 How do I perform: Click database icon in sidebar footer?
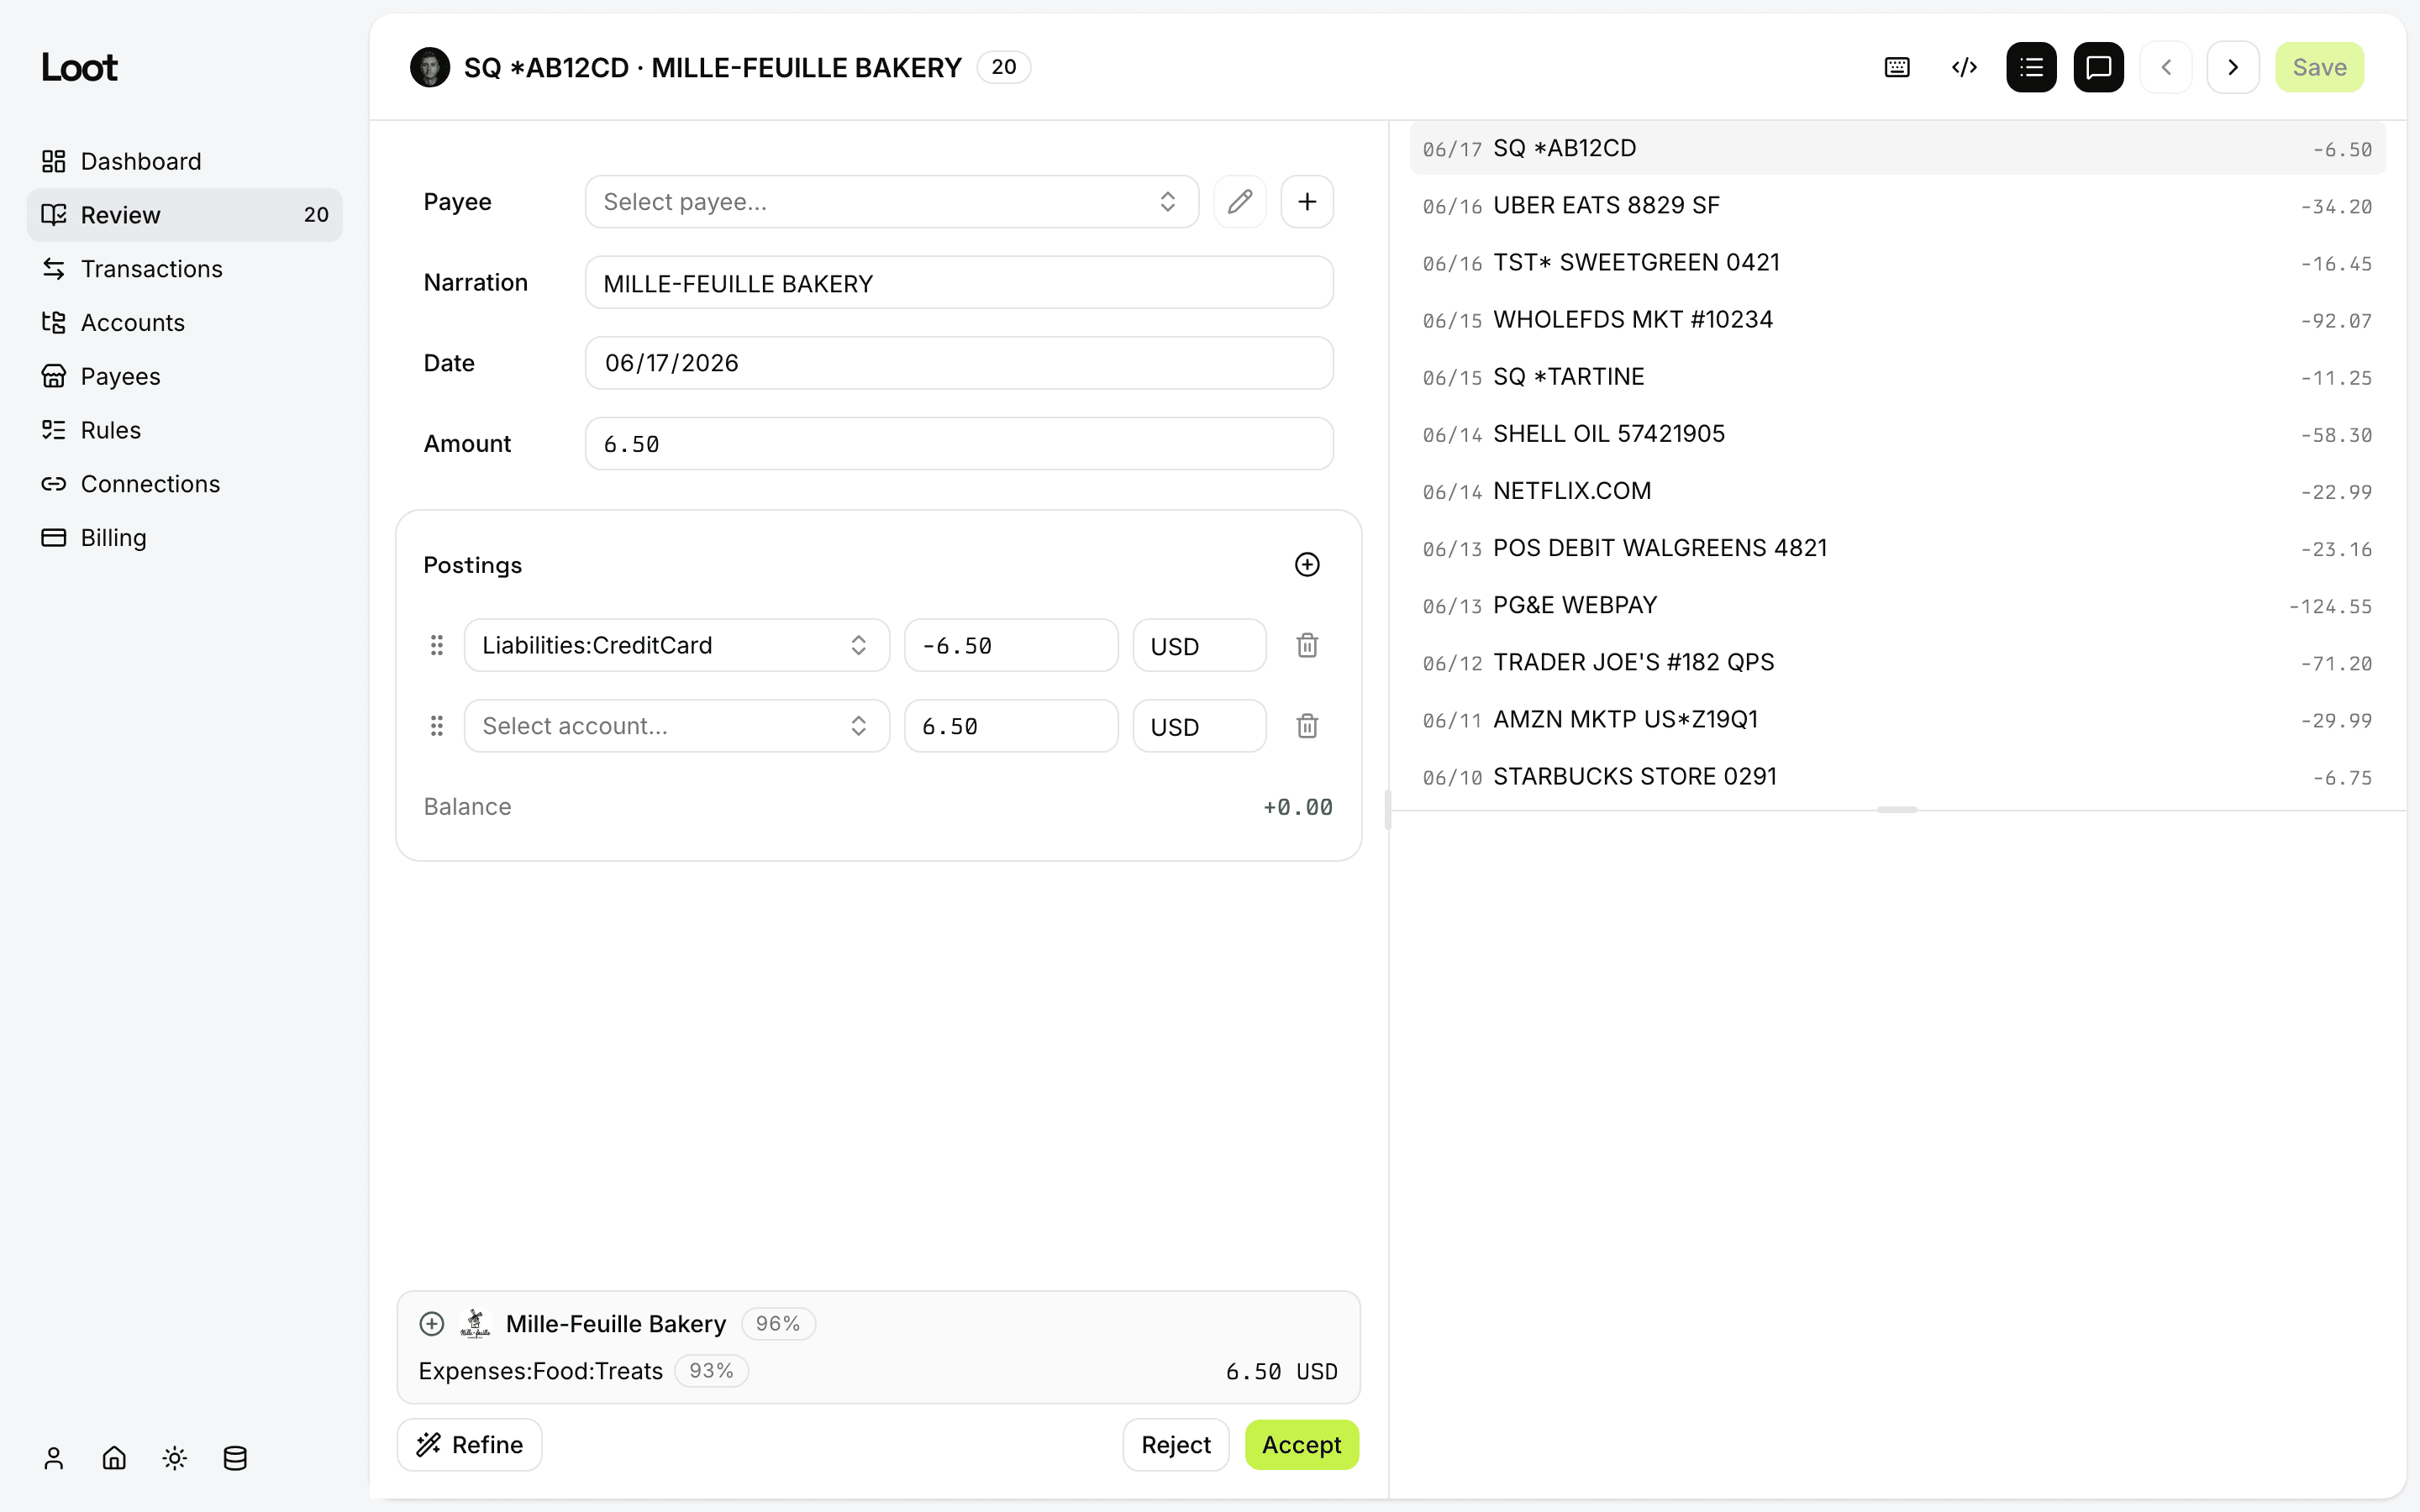[x=235, y=1458]
